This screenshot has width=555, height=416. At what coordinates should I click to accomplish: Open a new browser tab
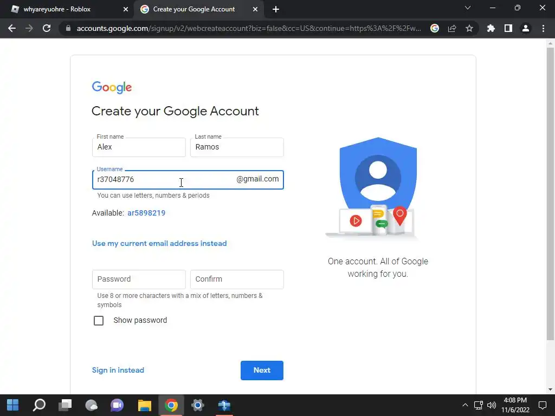click(x=276, y=9)
